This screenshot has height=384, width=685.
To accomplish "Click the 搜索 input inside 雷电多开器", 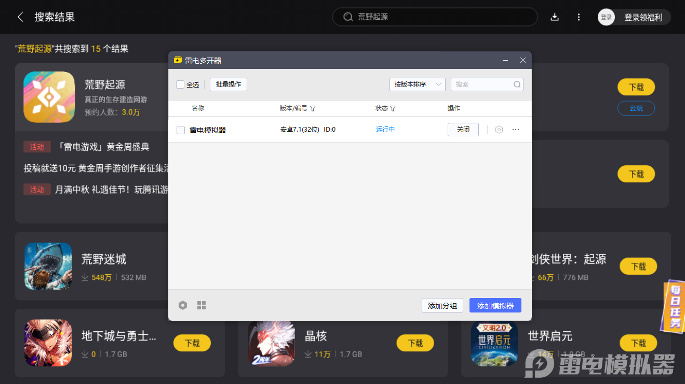I will pos(483,84).
